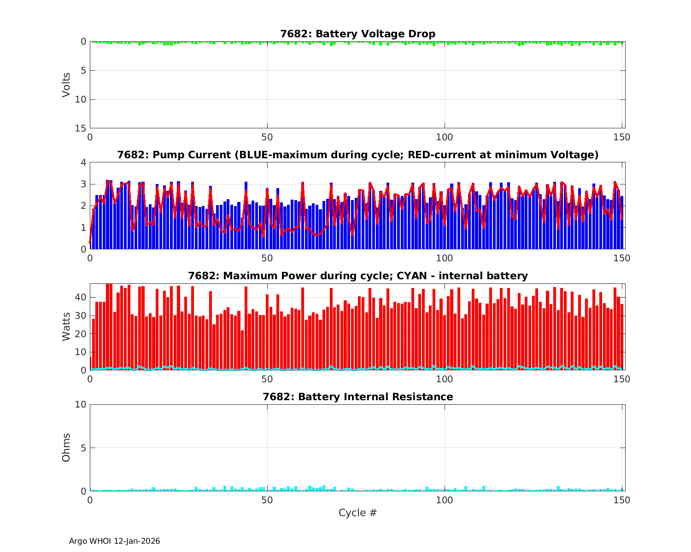
Task: Click the Argo WHOI 12-Jan-2026 footer text
Action: [x=114, y=541]
